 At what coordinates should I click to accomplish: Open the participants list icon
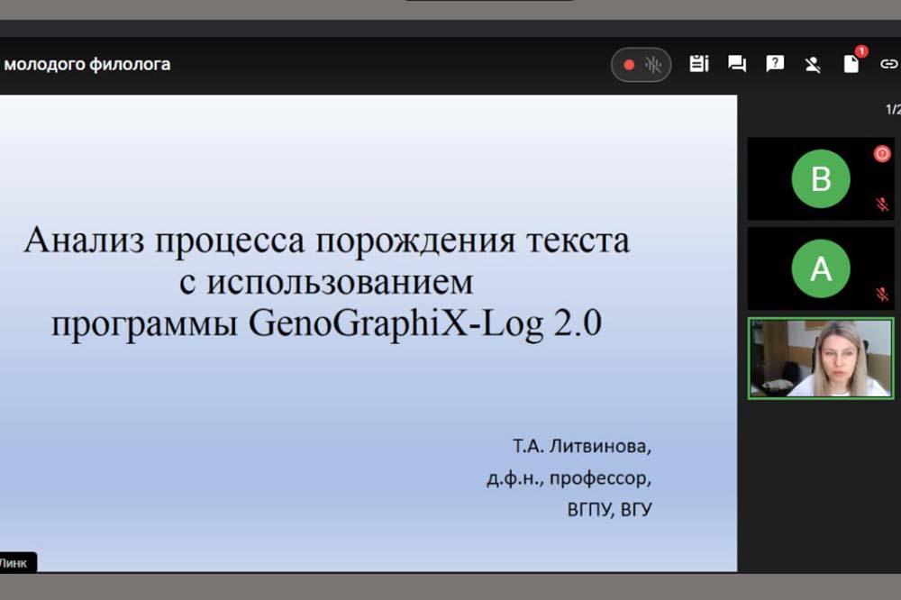coord(699,64)
